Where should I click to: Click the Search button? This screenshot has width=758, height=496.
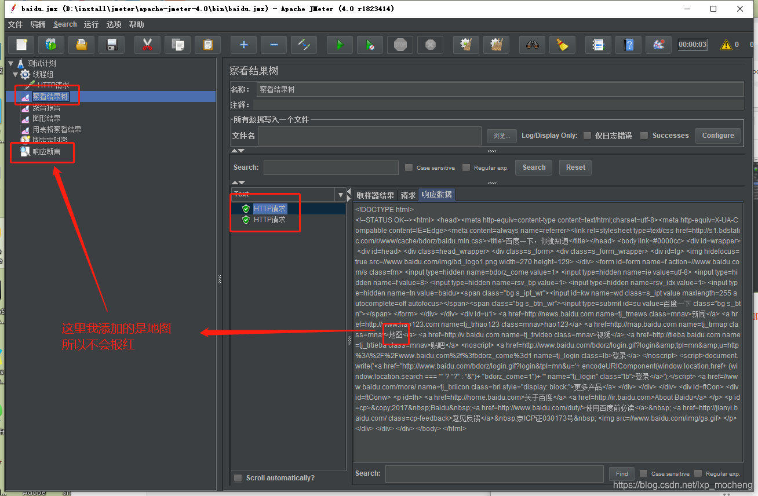point(534,167)
